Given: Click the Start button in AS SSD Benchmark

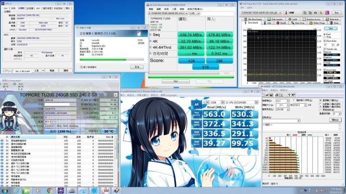Looking at the screenshot, I should click(176, 81).
